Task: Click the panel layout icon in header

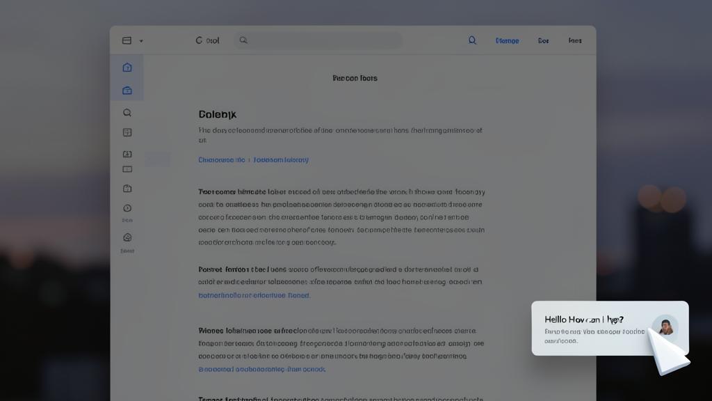Action: tap(127, 40)
